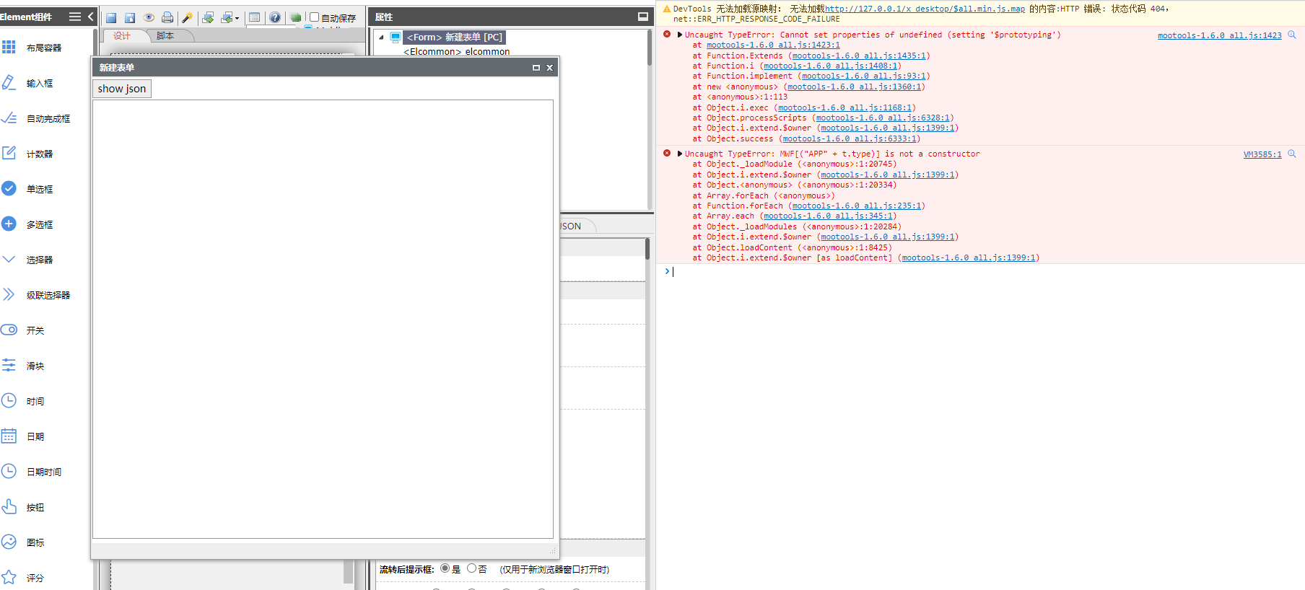
Task: Select the Elcommon elcommon tree item
Action: coord(456,51)
